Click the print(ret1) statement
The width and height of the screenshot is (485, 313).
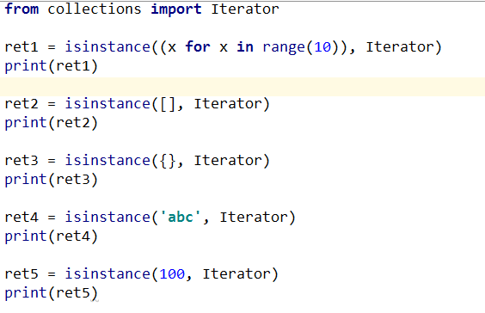point(52,66)
